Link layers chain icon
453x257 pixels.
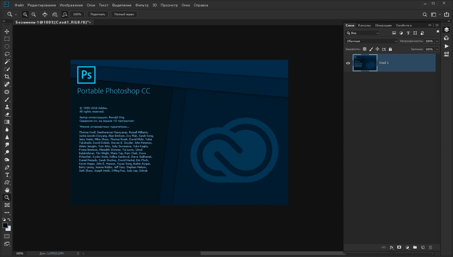384,247
